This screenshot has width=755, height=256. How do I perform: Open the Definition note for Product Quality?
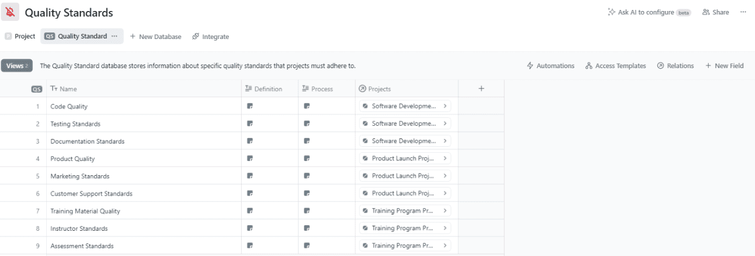250,159
